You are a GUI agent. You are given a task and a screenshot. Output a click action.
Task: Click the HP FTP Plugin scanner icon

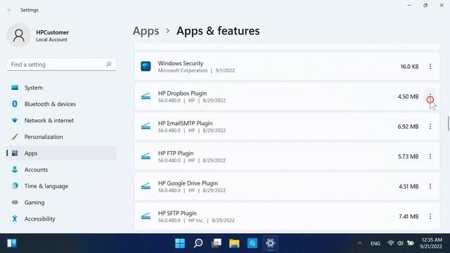click(x=146, y=157)
